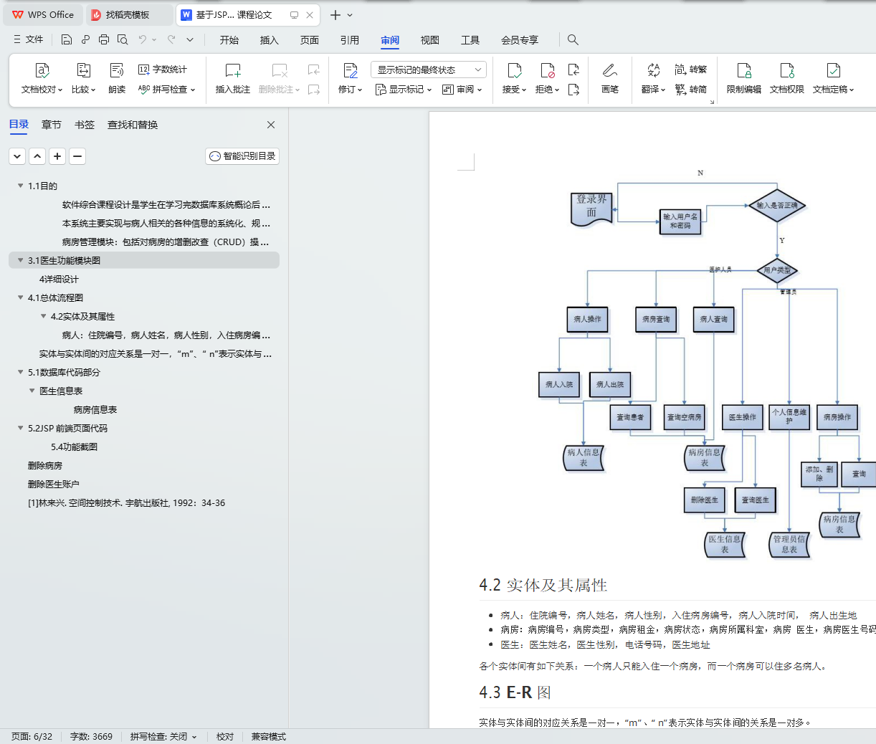This screenshot has width=876, height=744.
Task: Select the 查找和替换 navigation tab
Action: pyautogui.click(x=133, y=125)
